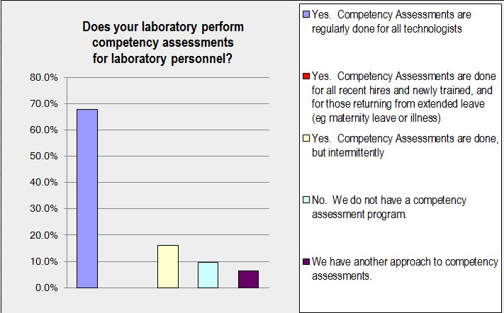Select the light cyan bar near 10%

pos(208,275)
